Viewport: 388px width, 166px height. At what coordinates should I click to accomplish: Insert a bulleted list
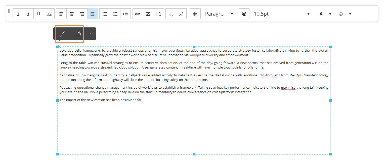[x=105, y=14]
